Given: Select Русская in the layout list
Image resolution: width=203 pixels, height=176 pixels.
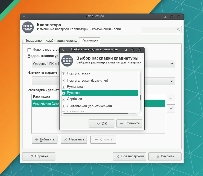Looking at the screenshot, I should (100, 93).
